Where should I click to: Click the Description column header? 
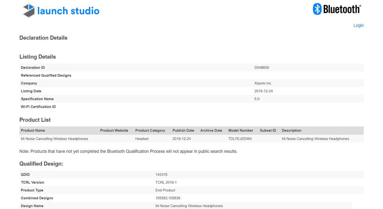coord(291,131)
